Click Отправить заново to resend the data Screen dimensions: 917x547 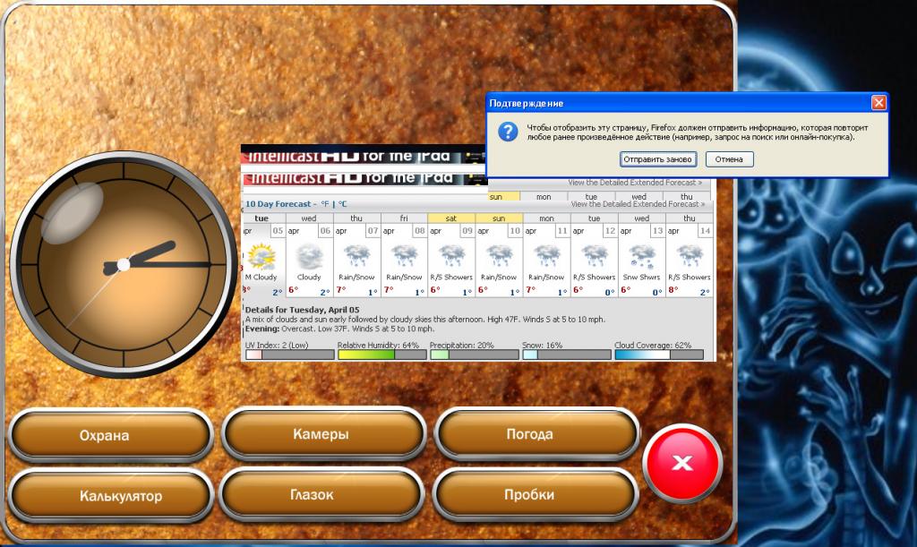[657, 159]
